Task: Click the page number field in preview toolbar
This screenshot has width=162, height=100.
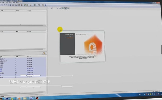Action: [54, 8]
